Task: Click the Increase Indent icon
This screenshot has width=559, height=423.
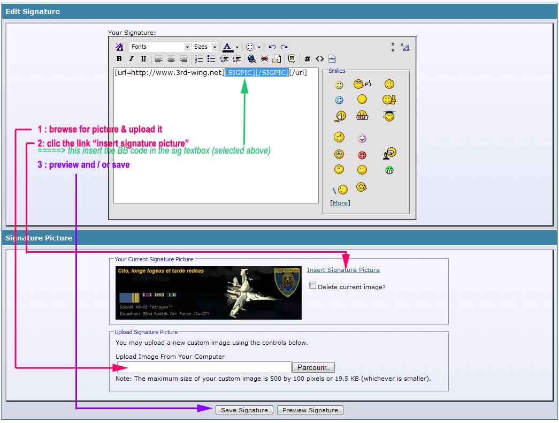Action: click(236, 59)
